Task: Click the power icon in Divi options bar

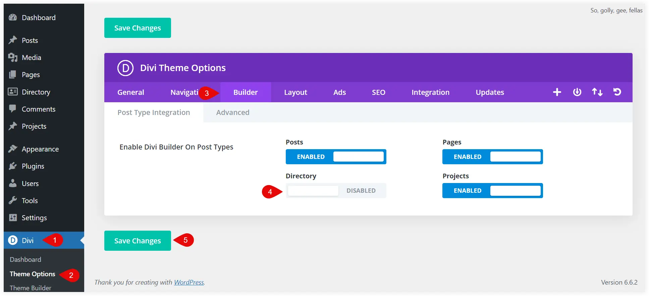Action: click(x=577, y=92)
